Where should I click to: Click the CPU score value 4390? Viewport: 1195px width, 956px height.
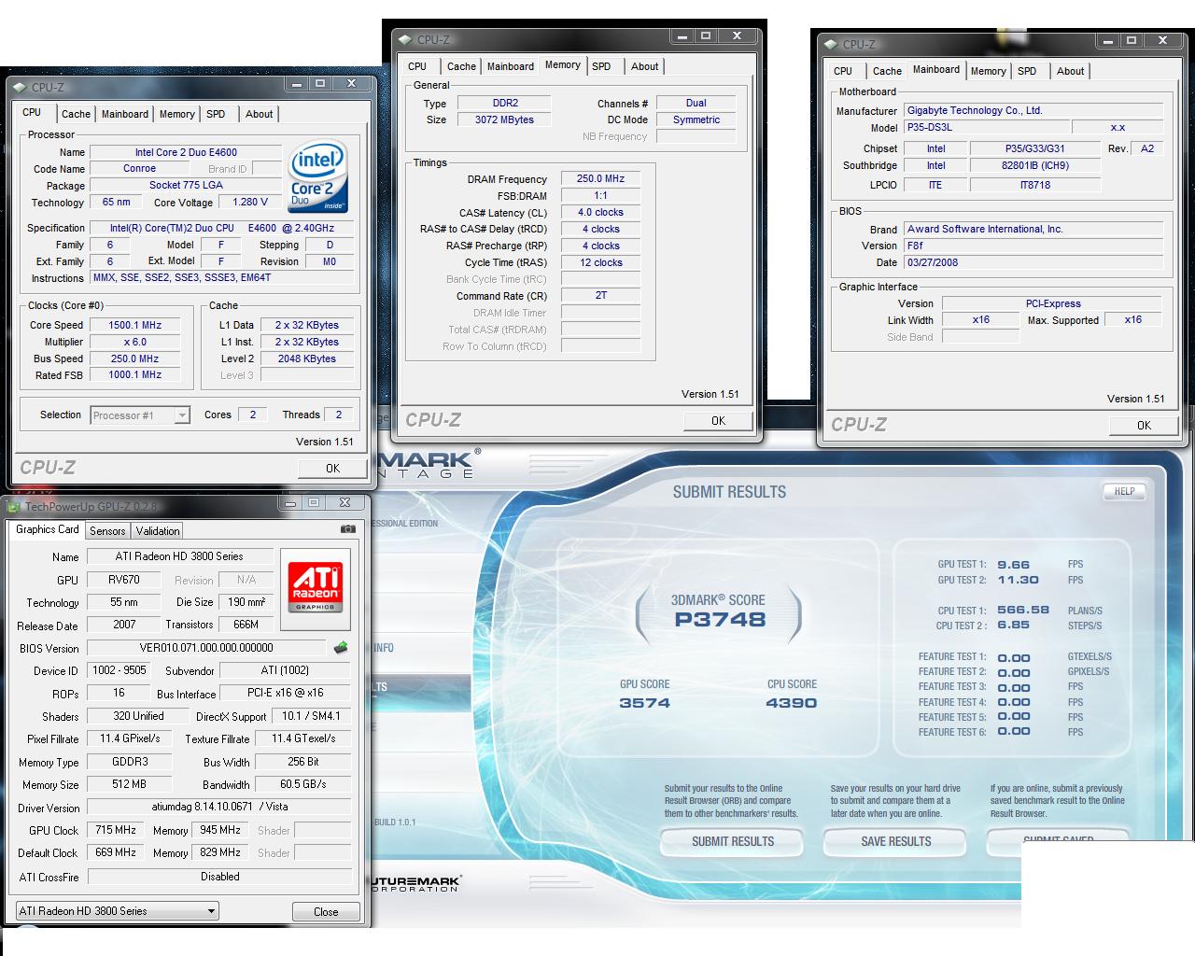(791, 703)
